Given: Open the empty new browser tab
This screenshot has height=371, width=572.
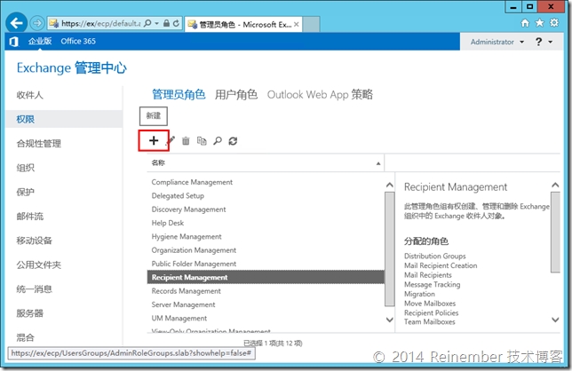Looking at the screenshot, I should (x=311, y=25).
